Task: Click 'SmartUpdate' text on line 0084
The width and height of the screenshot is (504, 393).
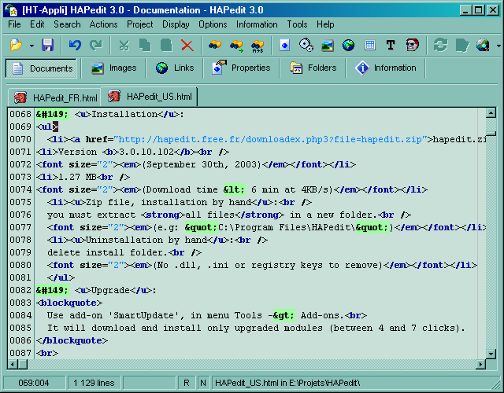Action: [x=143, y=315]
